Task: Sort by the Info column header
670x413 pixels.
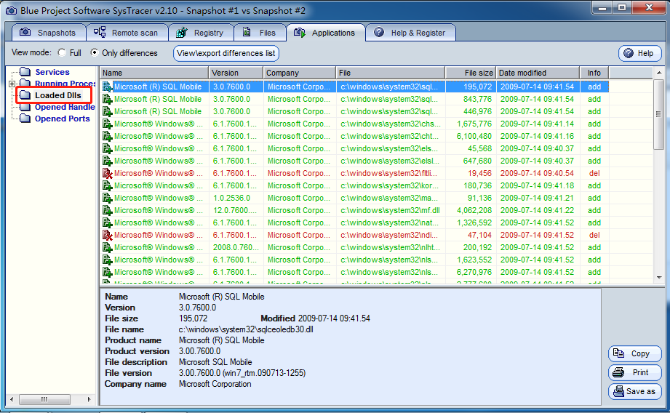Action: tap(594, 73)
